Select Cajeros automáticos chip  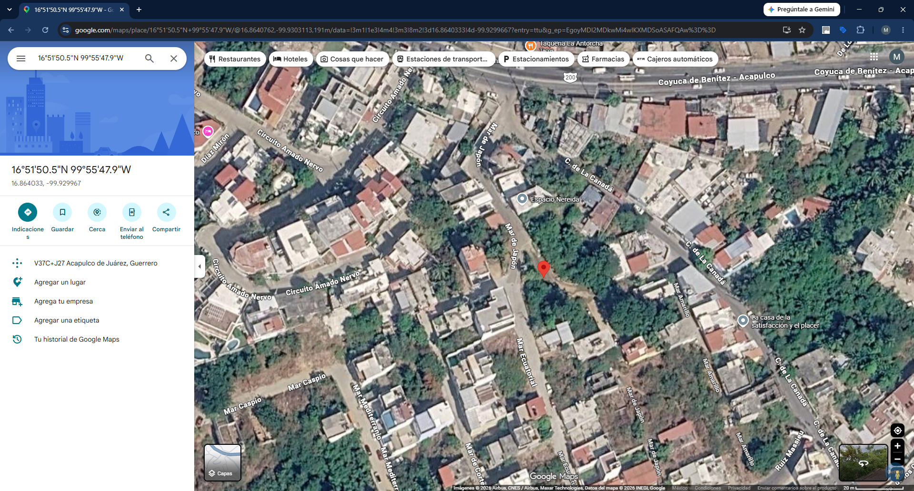[x=675, y=59]
